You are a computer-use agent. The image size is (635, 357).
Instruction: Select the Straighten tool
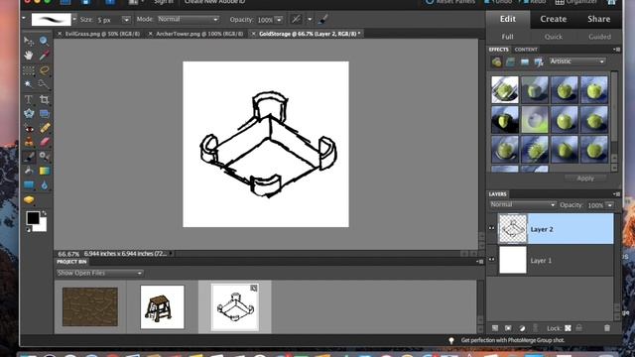point(44,113)
